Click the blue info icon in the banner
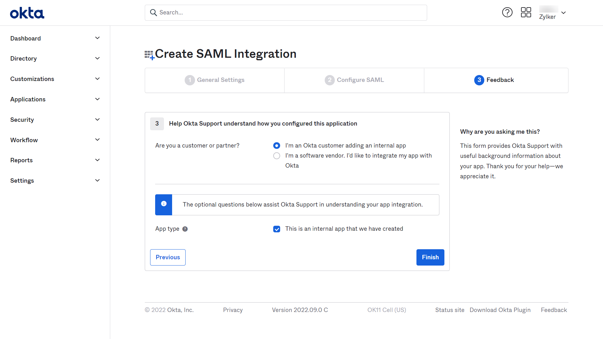 click(x=164, y=204)
